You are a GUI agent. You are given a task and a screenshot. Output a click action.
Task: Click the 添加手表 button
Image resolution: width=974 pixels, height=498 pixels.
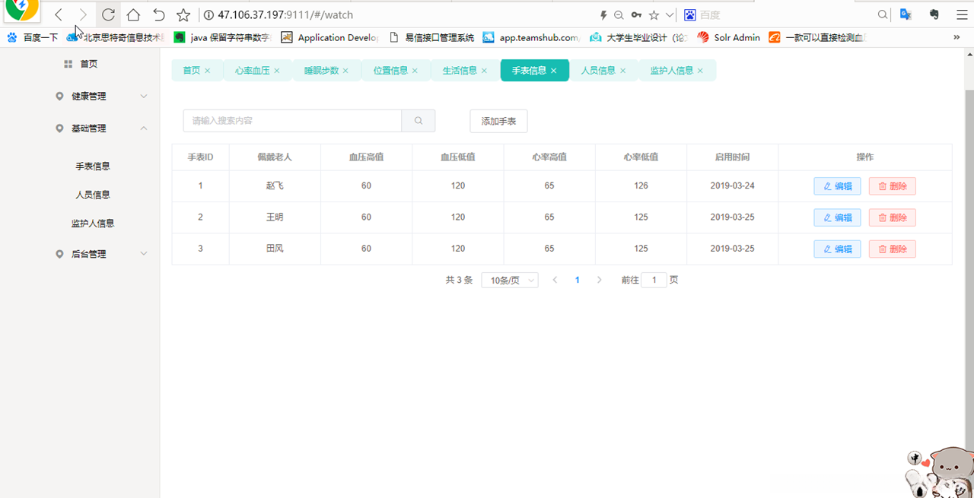pyautogui.click(x=498, y=120)
